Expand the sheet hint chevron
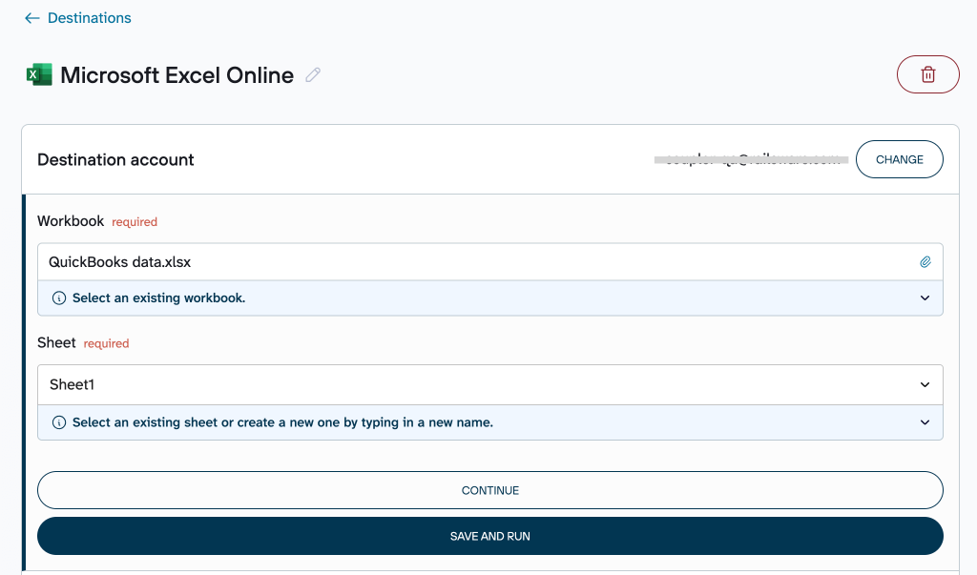The height and width of the screenshot is (575, 977). tap(925, 421)
